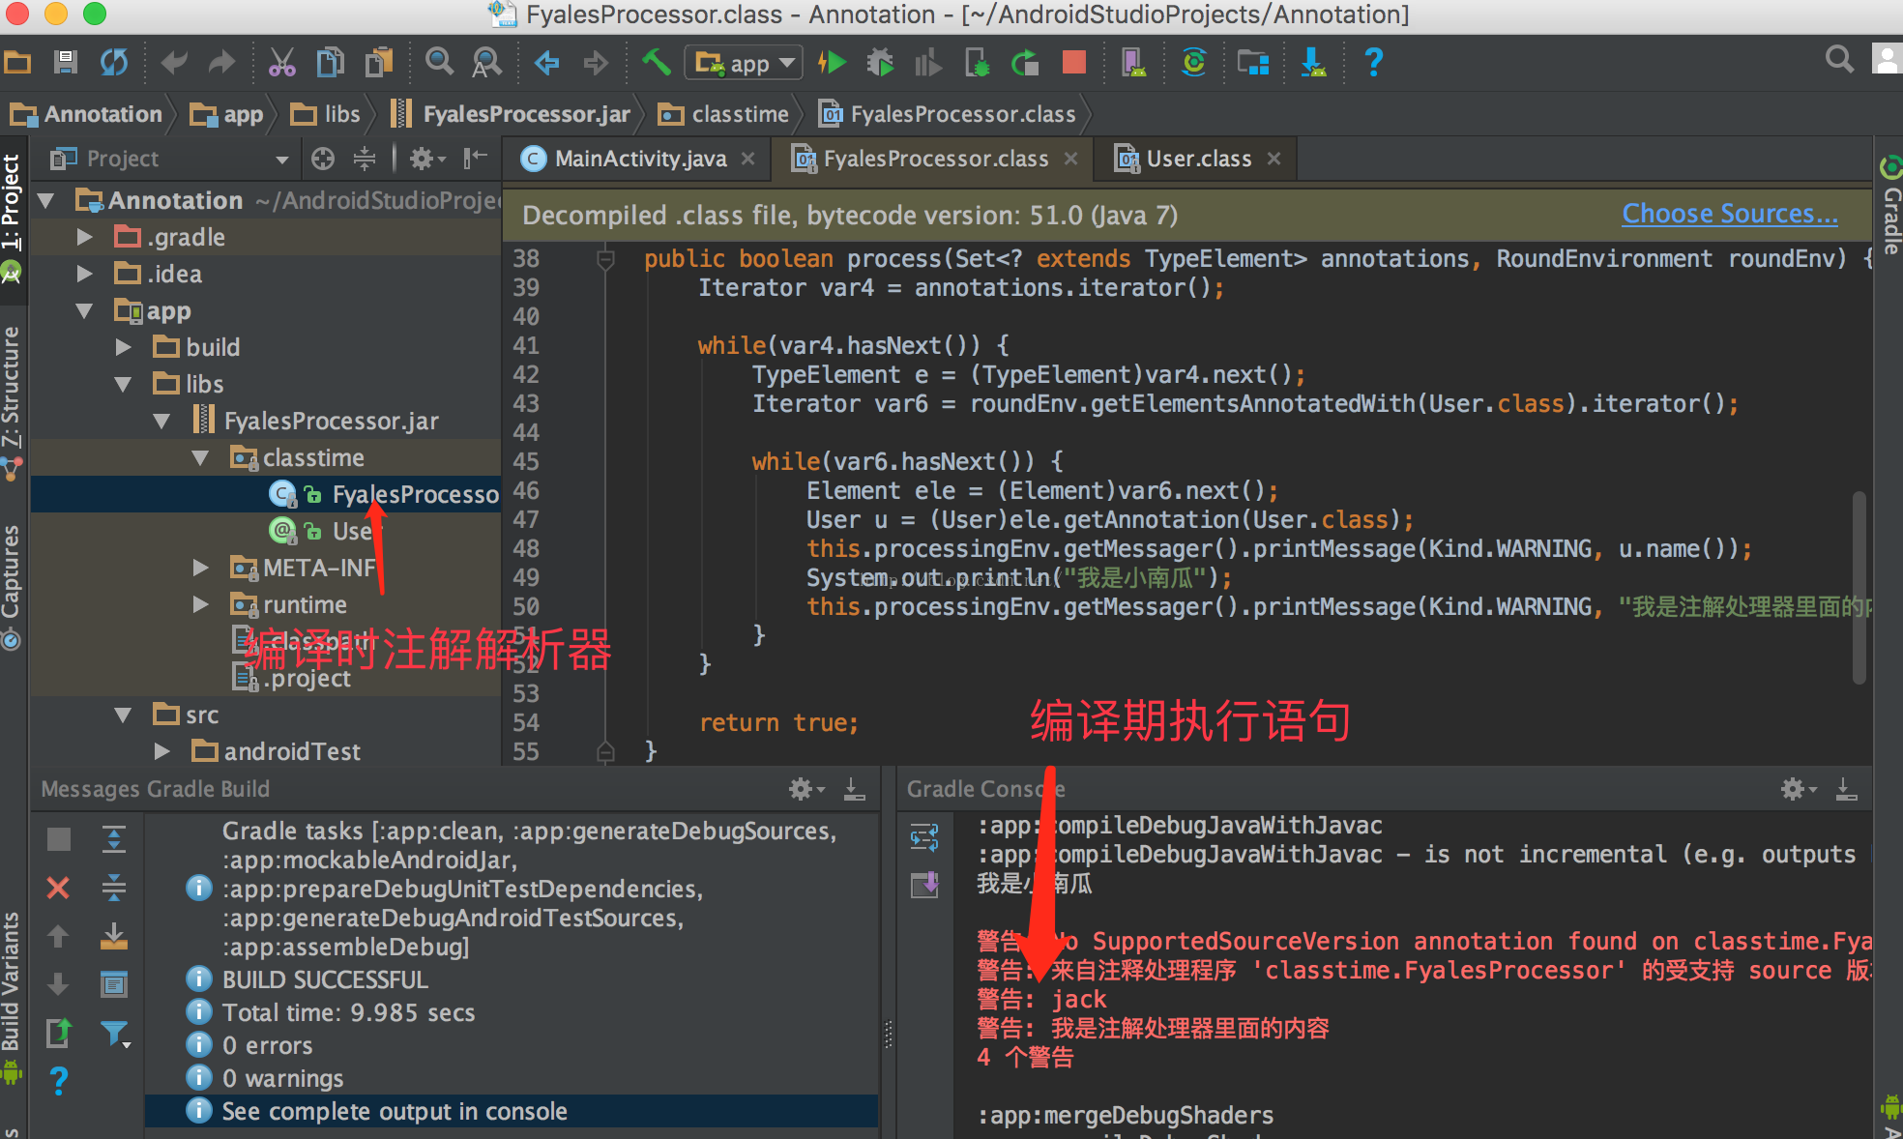Select See complete output in console message
Image resolution: width=1903 pixels, height=1139 pixels.
[x=395, y=1111]
